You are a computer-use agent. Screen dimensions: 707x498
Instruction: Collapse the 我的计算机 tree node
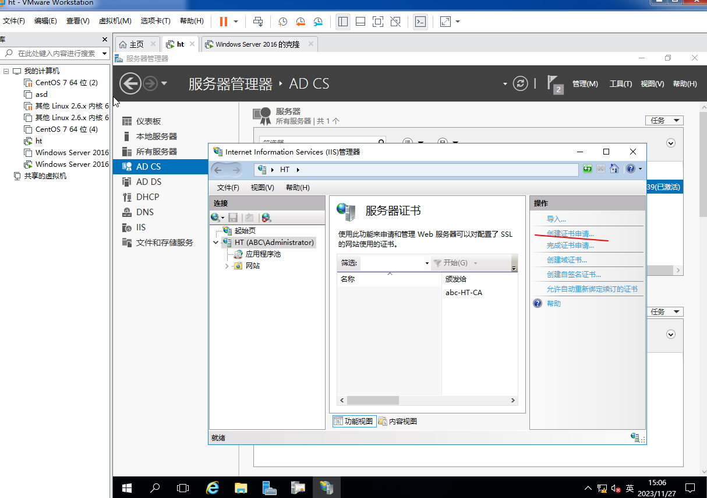6,71
